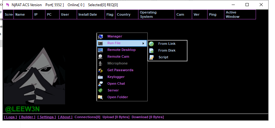The width and height of the screenshot is (275, 128).
Task: Click the Operating System column header
Action: click(x=148, y=14)
